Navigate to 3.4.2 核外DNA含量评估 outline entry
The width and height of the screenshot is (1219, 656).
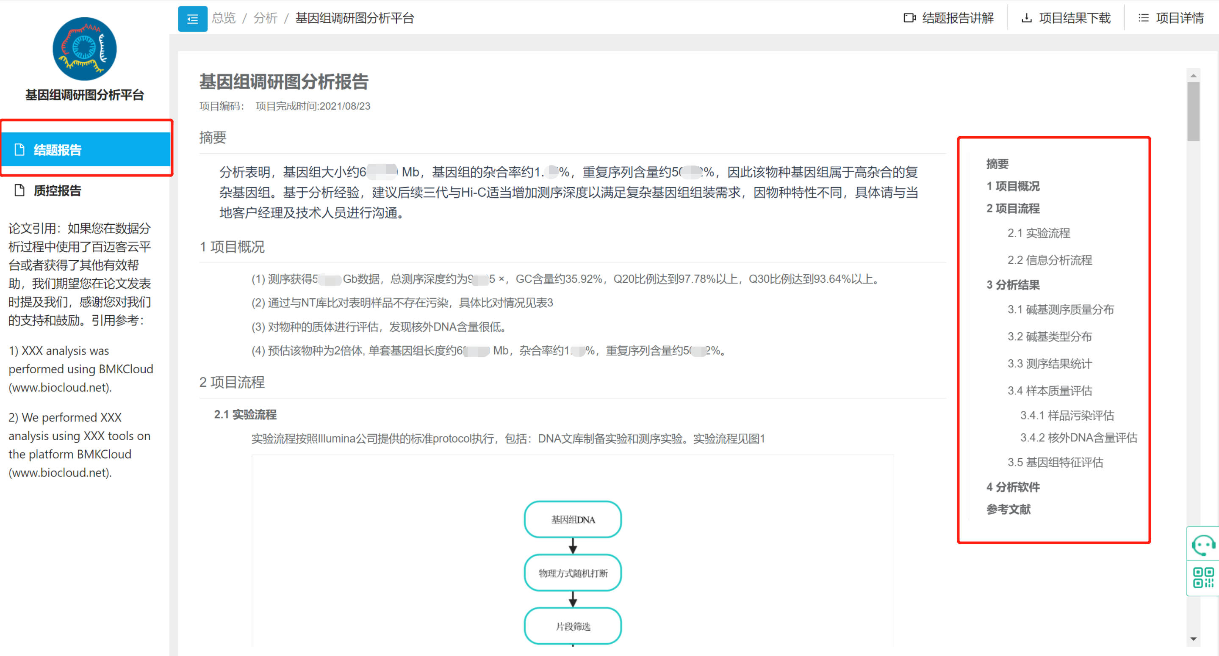point(1078,438)
